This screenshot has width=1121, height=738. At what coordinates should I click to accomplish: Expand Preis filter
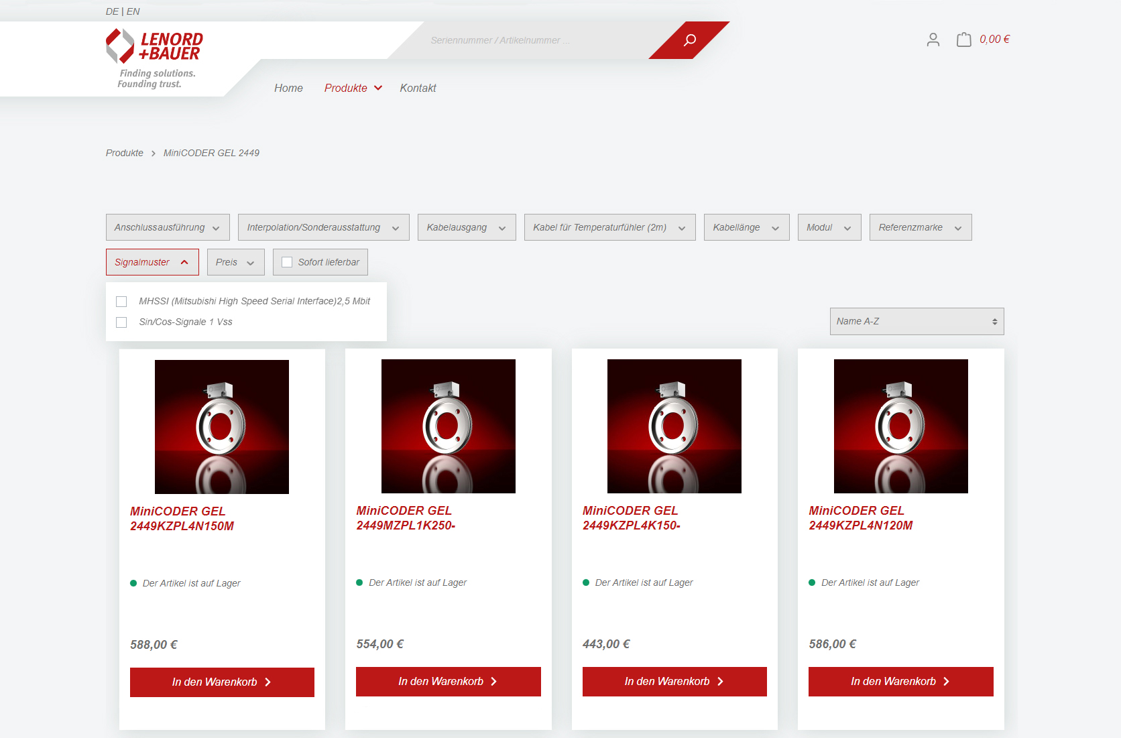pos(235,262)
